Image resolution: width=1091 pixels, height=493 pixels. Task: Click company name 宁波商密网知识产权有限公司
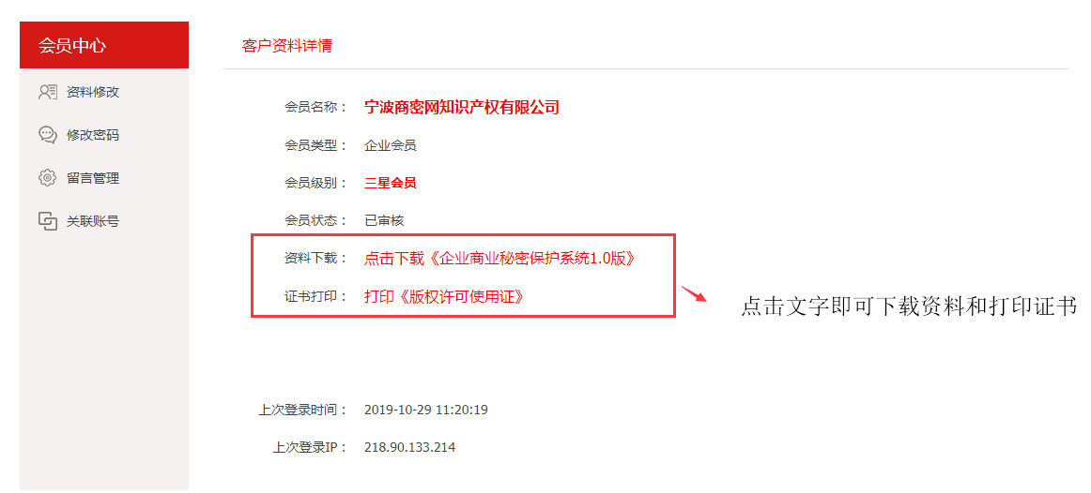pyautogui.click(x=462, y=107)
